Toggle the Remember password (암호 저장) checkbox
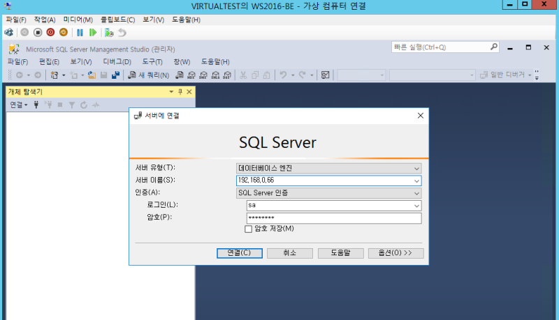This screenshot has width=559, height=320. (x=248, y=229)
